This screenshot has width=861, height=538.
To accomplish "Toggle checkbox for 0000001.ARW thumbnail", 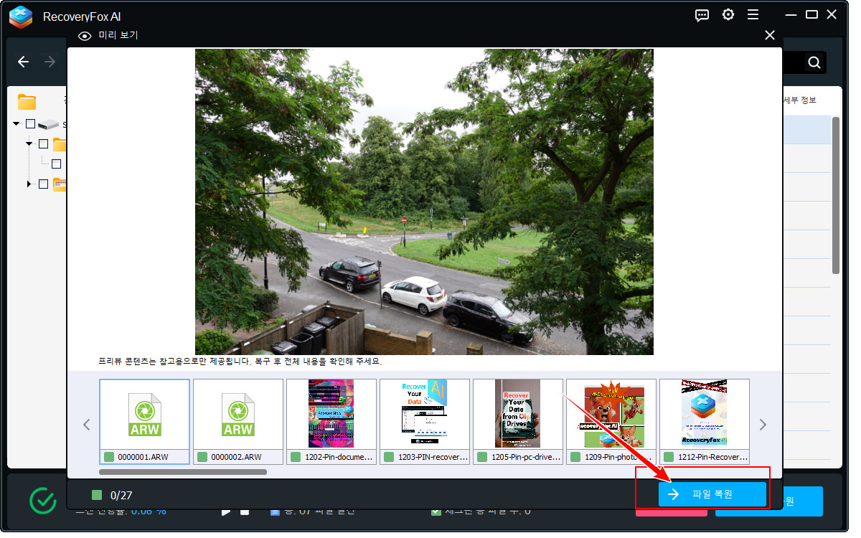I will pyautogui.click(x=109, y=457).
